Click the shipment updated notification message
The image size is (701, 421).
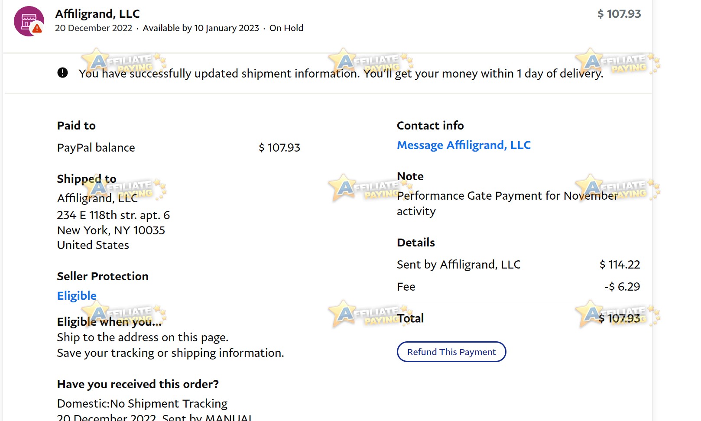click(341, 74)
